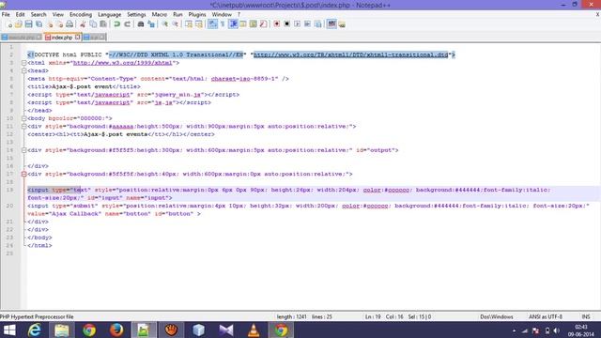Open the Search menu
The width and height of the screenshot is (601, 338).
pos(39,15)
